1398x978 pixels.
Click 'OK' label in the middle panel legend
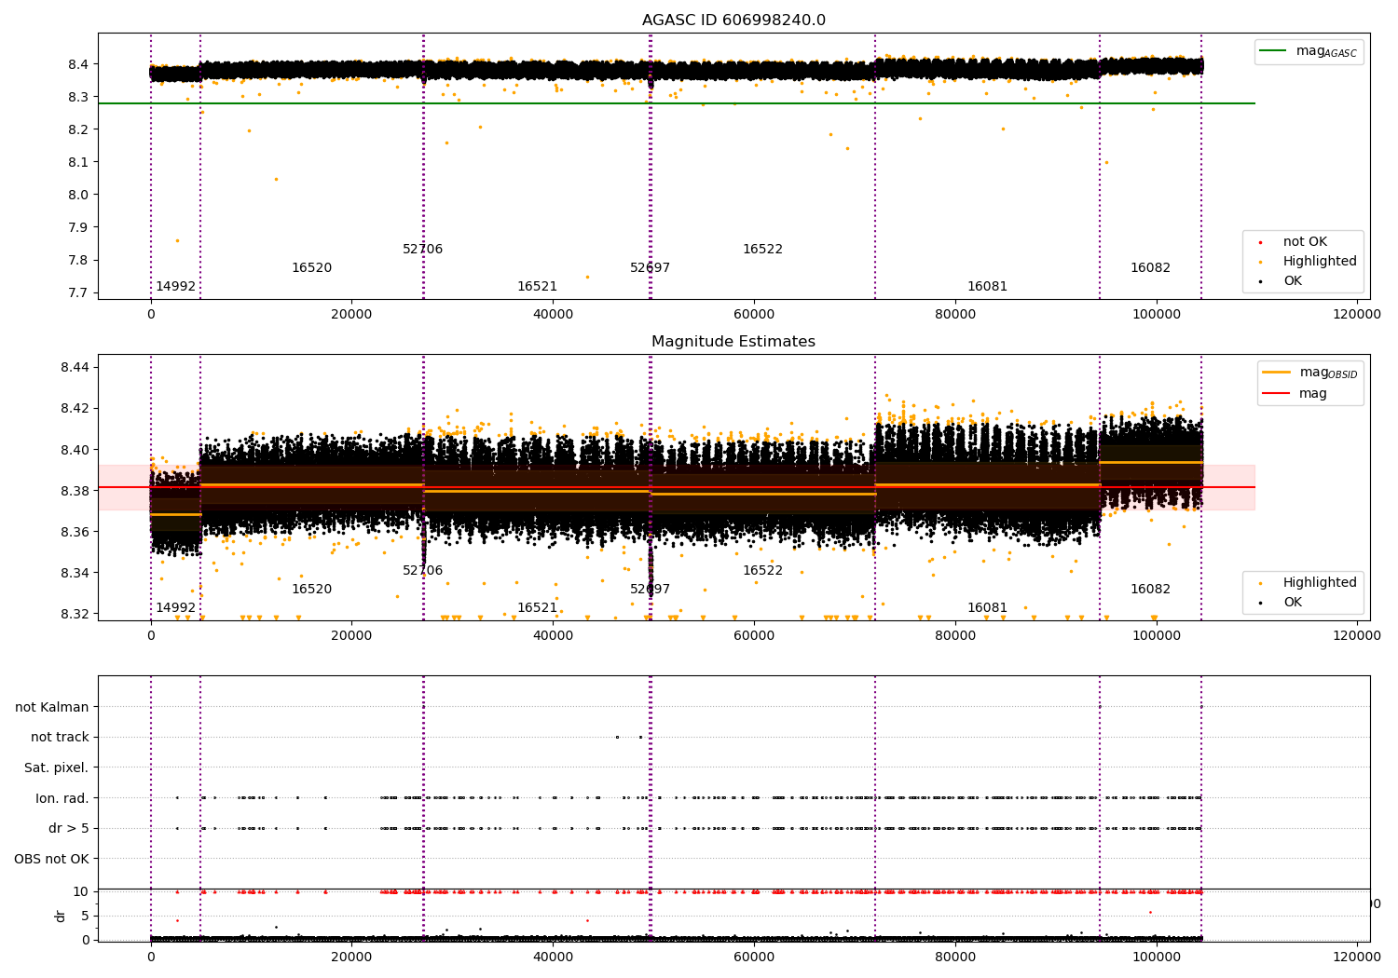[1293, 603]
